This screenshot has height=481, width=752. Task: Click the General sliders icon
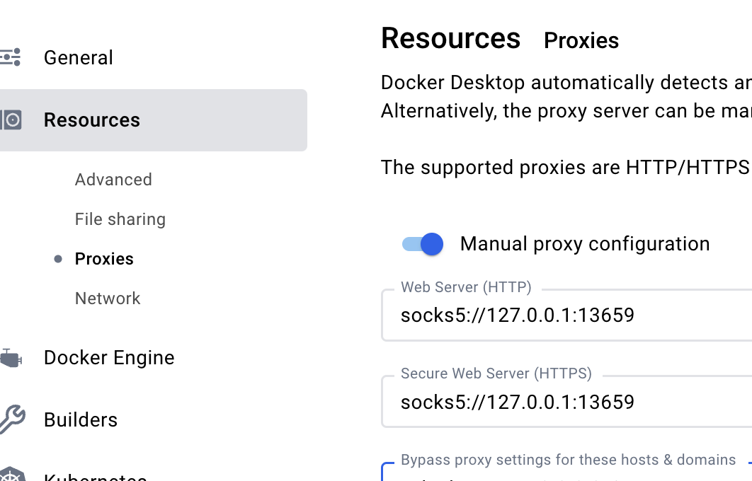pyautogui.click(x=10, y=57)
